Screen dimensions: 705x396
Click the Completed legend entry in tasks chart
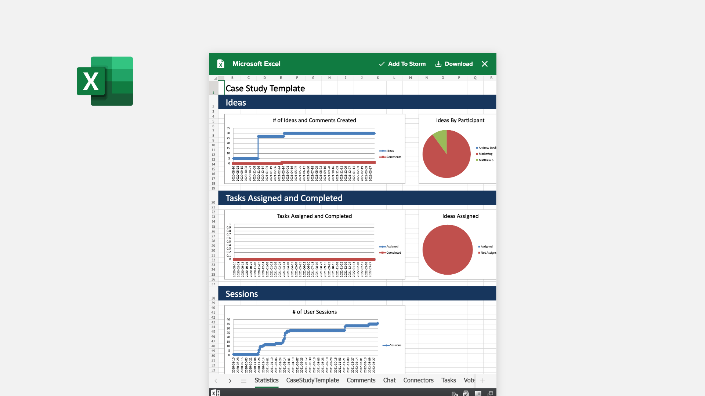[x=390, y=253]
